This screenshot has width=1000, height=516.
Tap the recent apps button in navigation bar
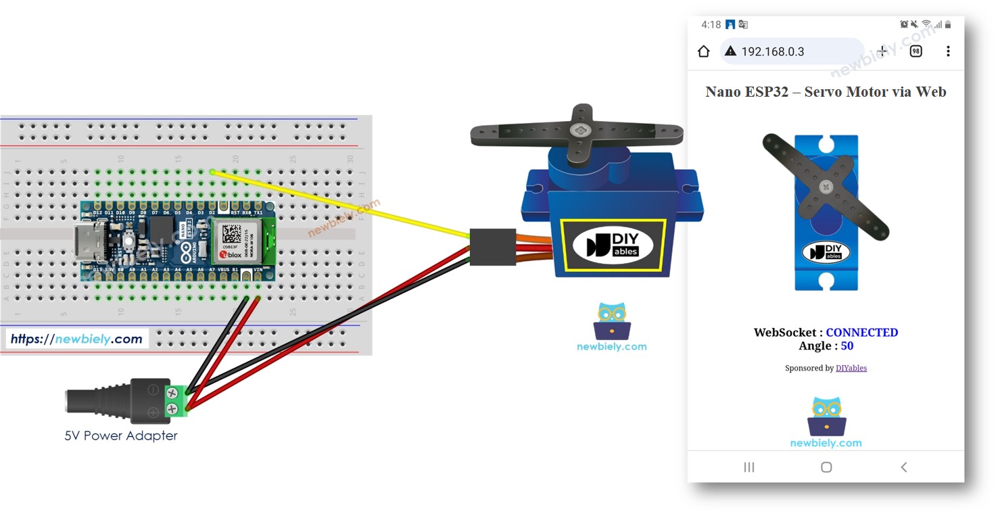748,467
